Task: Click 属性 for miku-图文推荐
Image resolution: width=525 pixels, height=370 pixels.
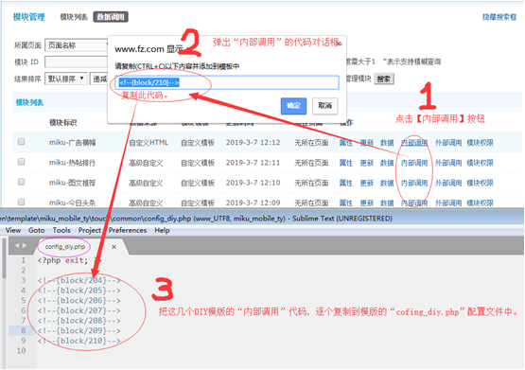Action: 346,183
